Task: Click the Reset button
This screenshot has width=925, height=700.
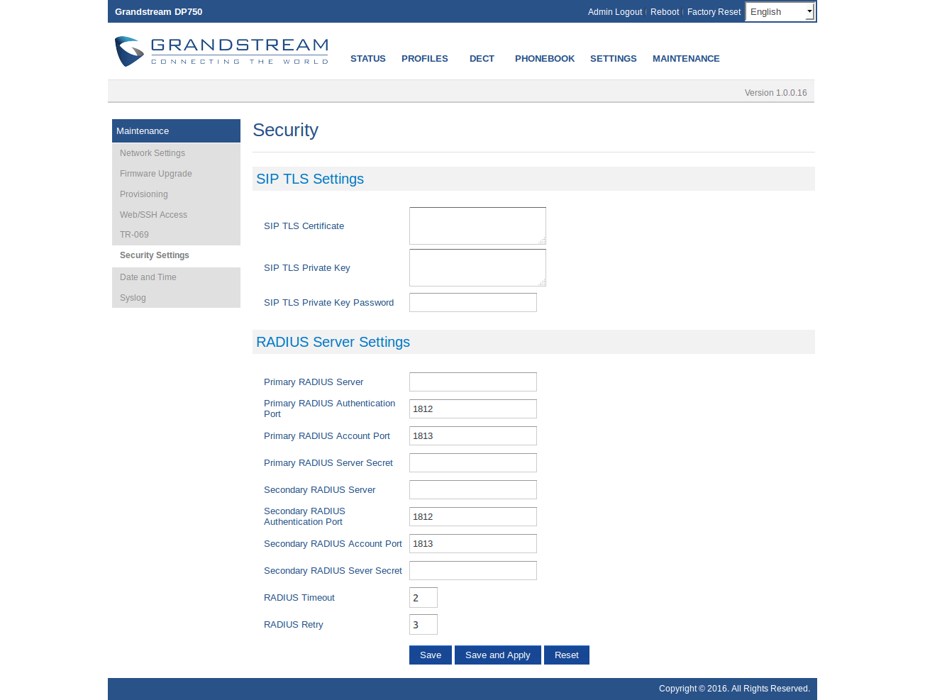Action: point(566,655)
